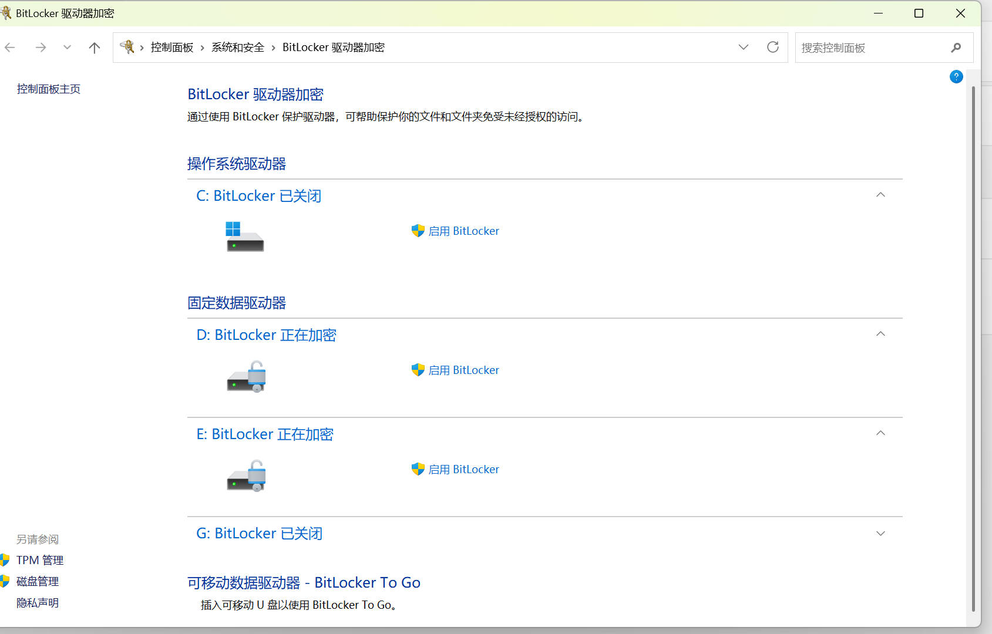The height and width of the screenshot is (634, 992).
Task: Click the BitLocker 驱动器加密 page title
Action: tap(255, 95)
